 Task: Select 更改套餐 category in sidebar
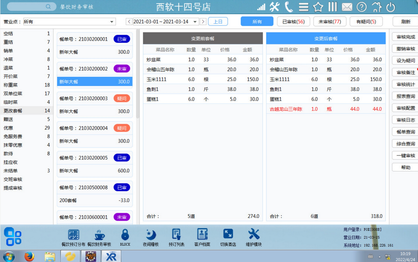coord(27,111)
